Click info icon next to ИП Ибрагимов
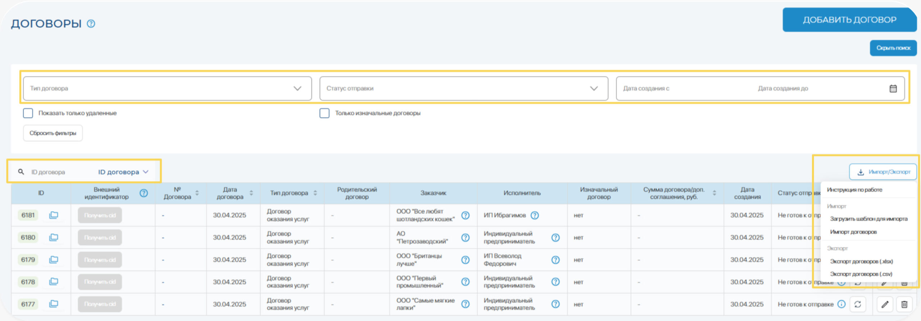Image resolution: width=921 pixels, height=321 pixels. [x=535, y=215]
